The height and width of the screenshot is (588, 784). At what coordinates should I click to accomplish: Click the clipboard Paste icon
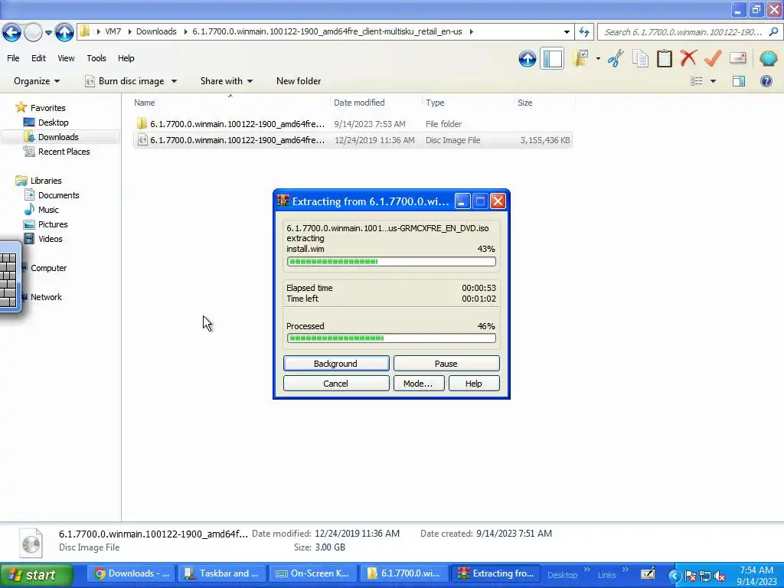pos(664,58)
